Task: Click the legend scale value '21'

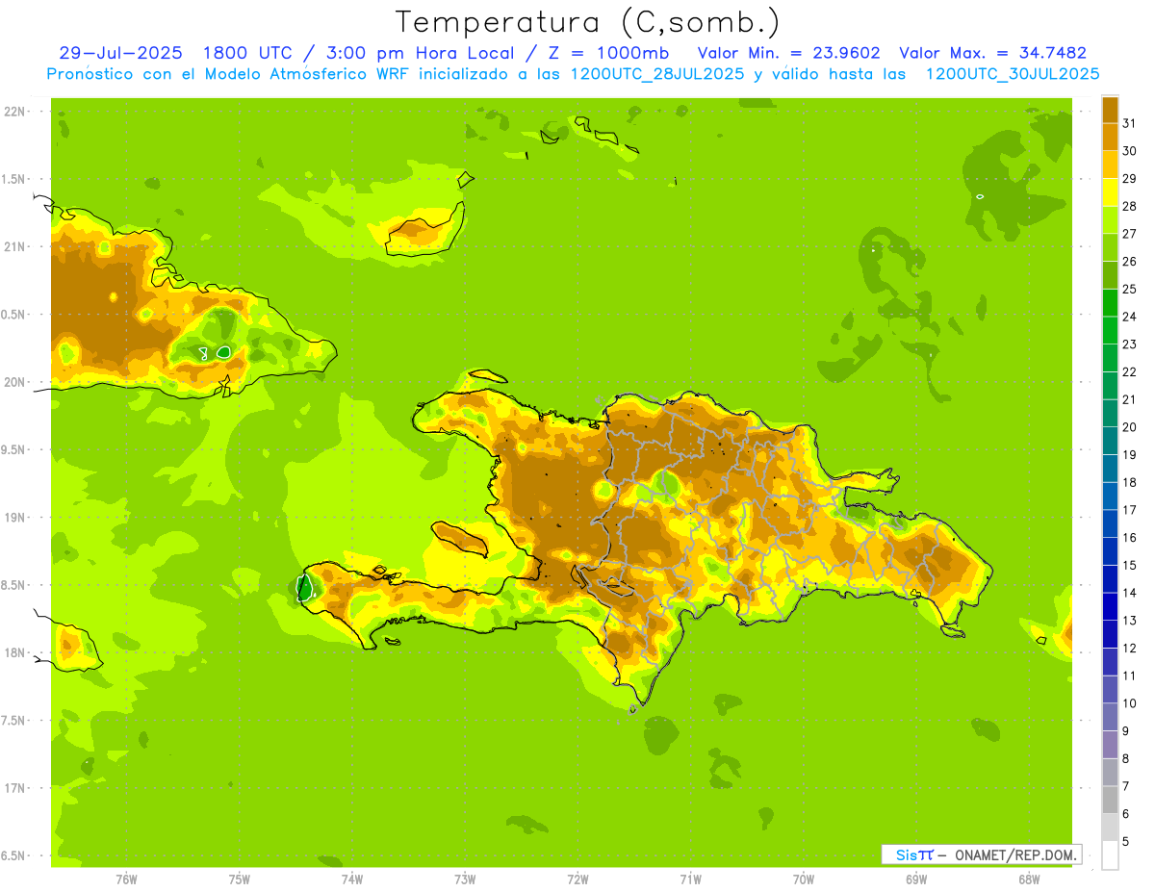Action: coord(1129,399)
